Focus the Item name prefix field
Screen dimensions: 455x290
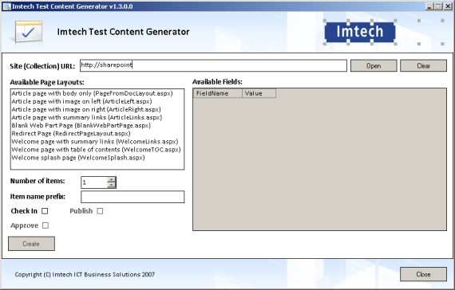pyautogui.click(x=133, y=197)
